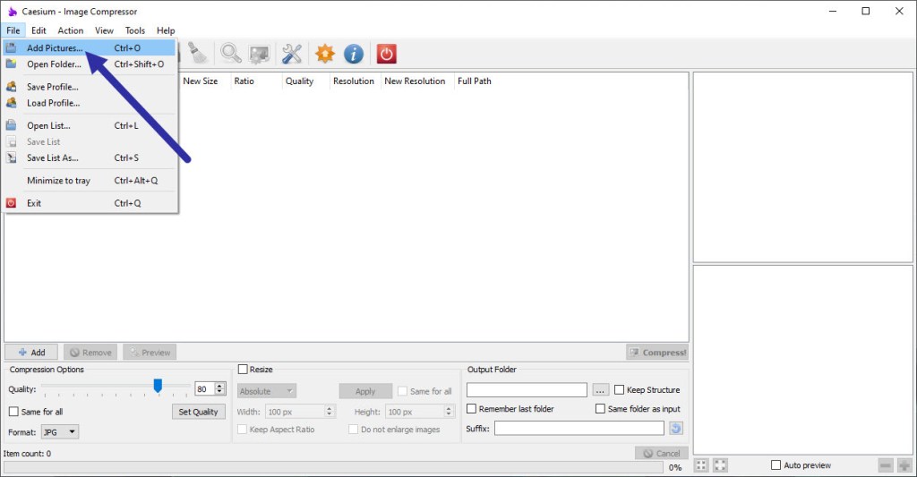Click the Remove button
The height and width of the screenshot is (477, 917).
[x=90, y=352]
